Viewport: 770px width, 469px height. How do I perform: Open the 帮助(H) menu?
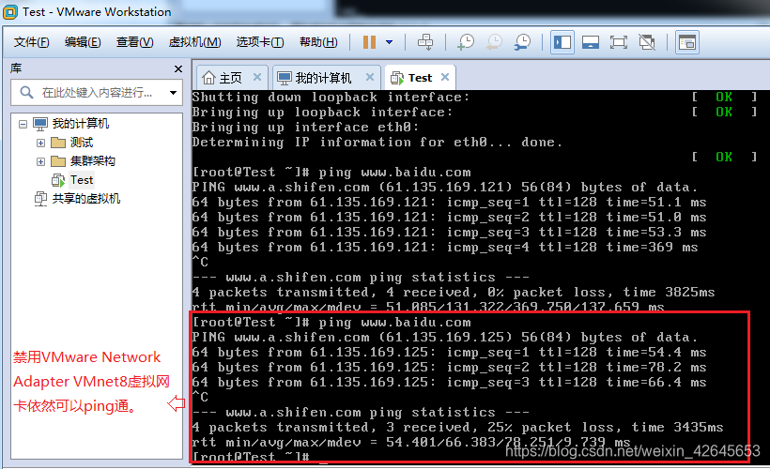318,42
